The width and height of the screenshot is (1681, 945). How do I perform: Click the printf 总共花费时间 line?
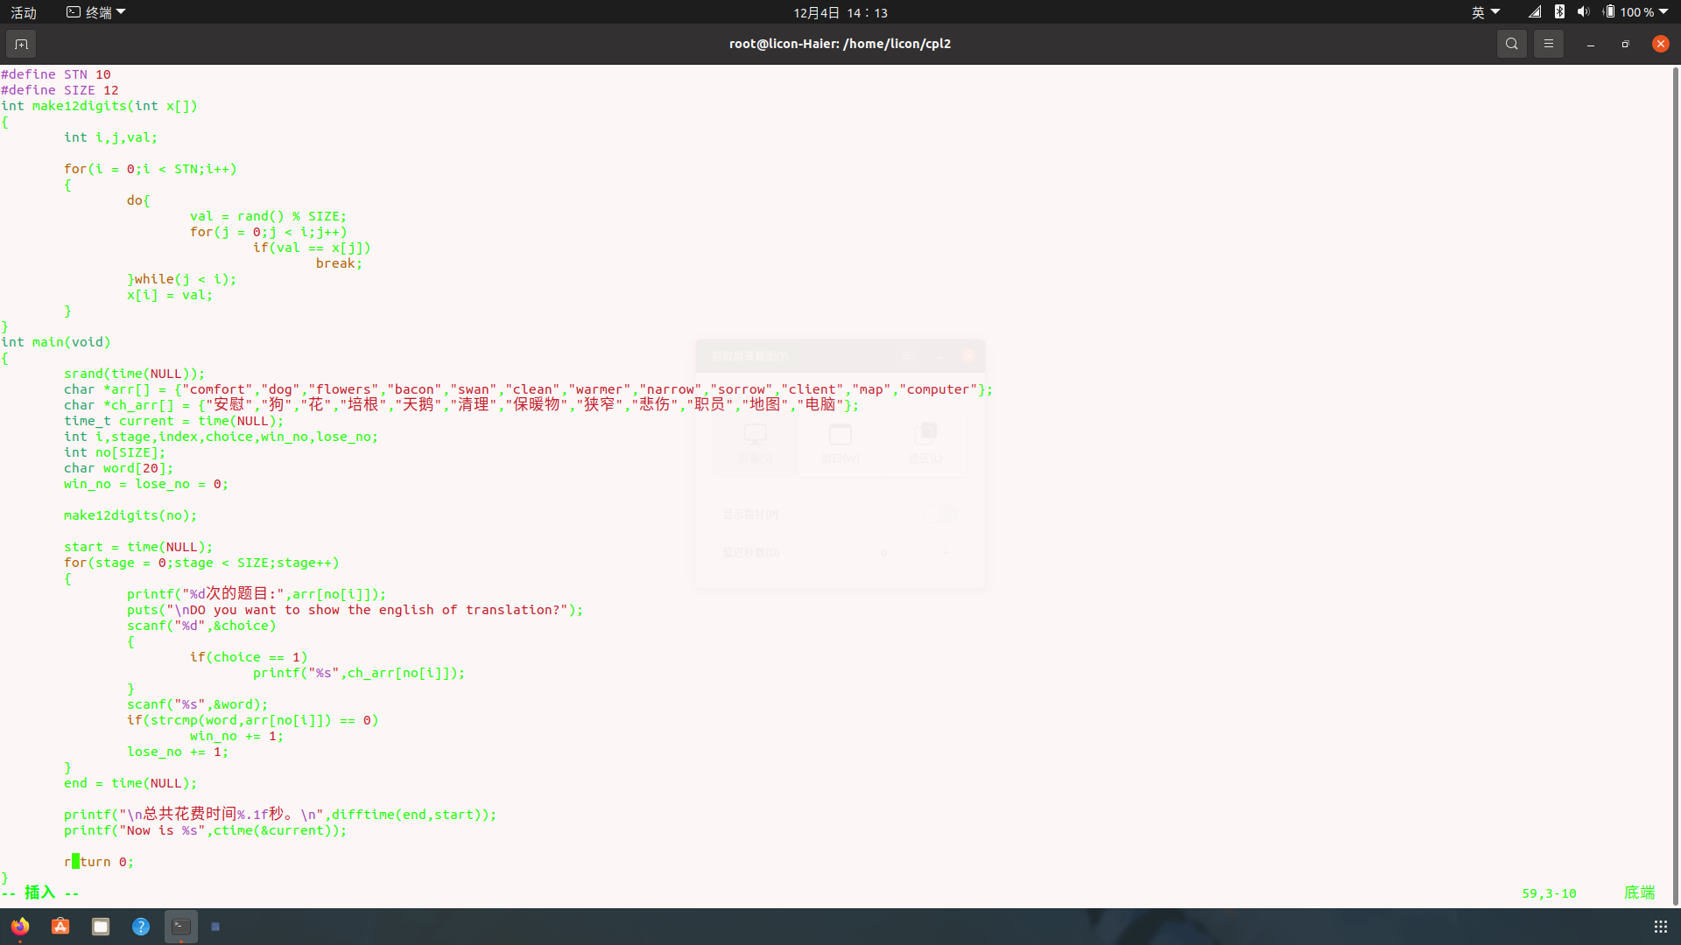point(280,814)
